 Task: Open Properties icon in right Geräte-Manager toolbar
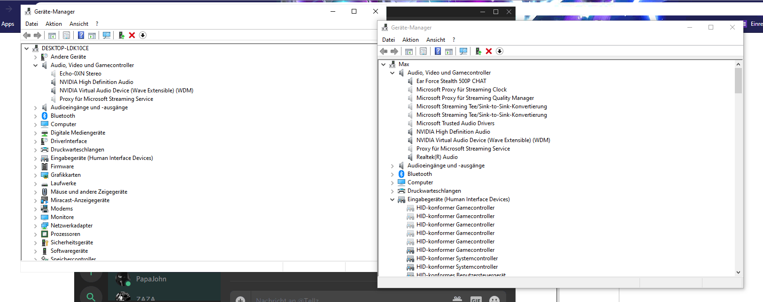(424, 51)
